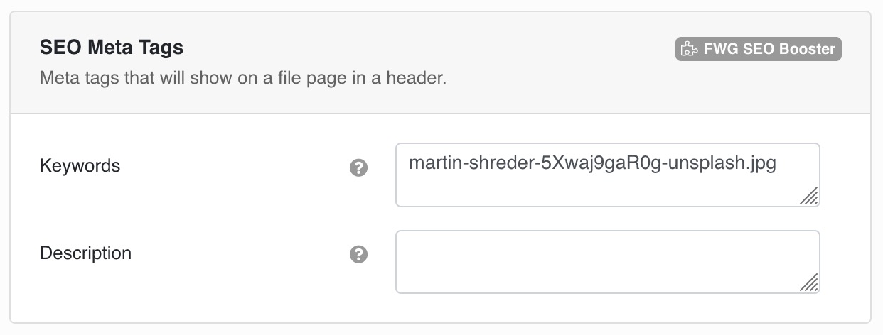Screen dimensions: 883x335
Task: Focus the Keywords text area
Action: 608,175
